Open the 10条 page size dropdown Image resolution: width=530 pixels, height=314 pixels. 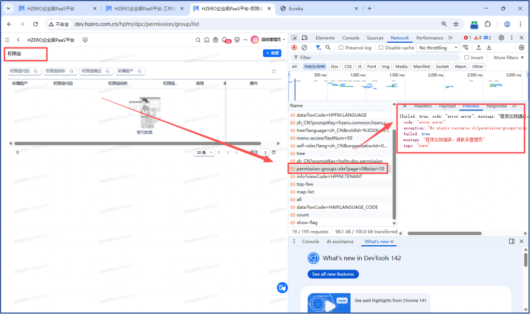203,152
